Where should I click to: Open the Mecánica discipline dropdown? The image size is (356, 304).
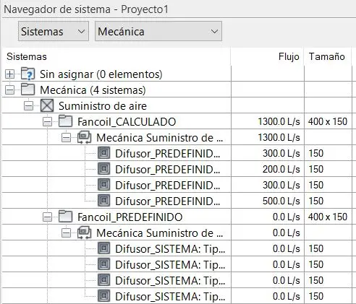pos(158,31)
